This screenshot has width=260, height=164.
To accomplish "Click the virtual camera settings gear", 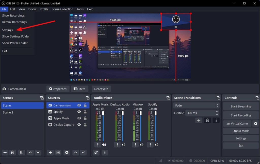I will coord(255,124).
